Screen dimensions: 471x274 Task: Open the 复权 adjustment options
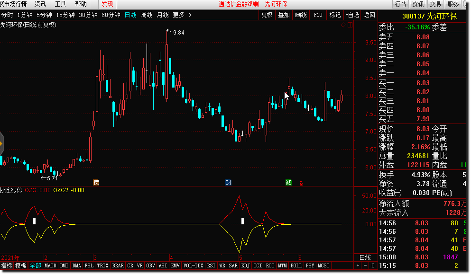(x=267, y=15)
